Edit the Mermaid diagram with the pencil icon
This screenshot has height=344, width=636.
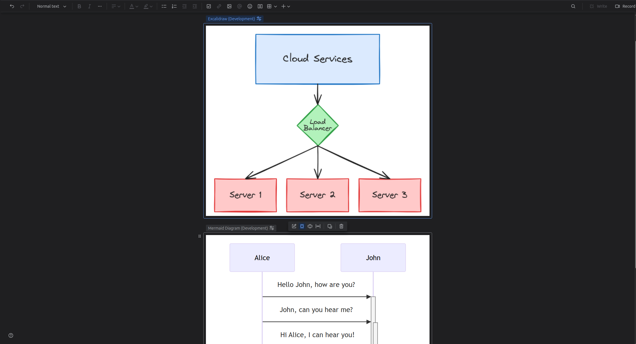click(294, 226)
